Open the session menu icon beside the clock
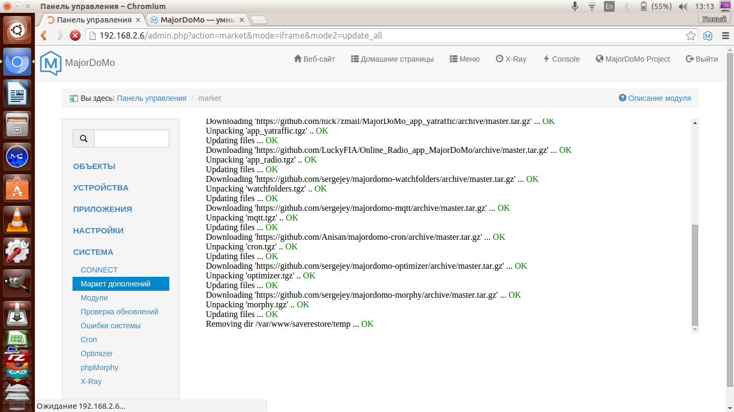Image resolution: width=734 pixels, height=412 pixels. tap(725, 6)
